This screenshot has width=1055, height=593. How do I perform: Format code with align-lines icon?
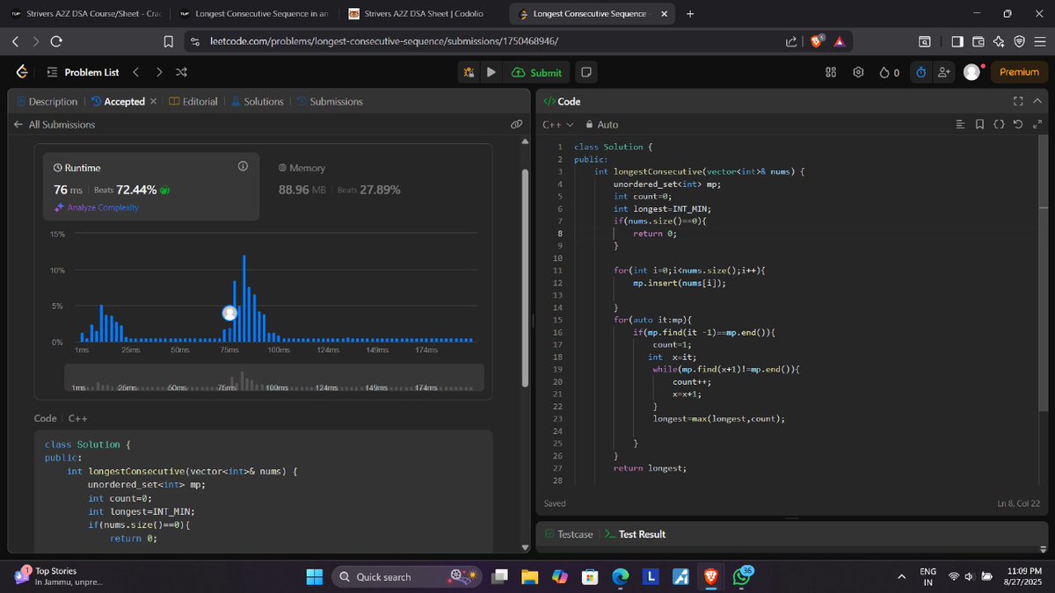(960, 125)
